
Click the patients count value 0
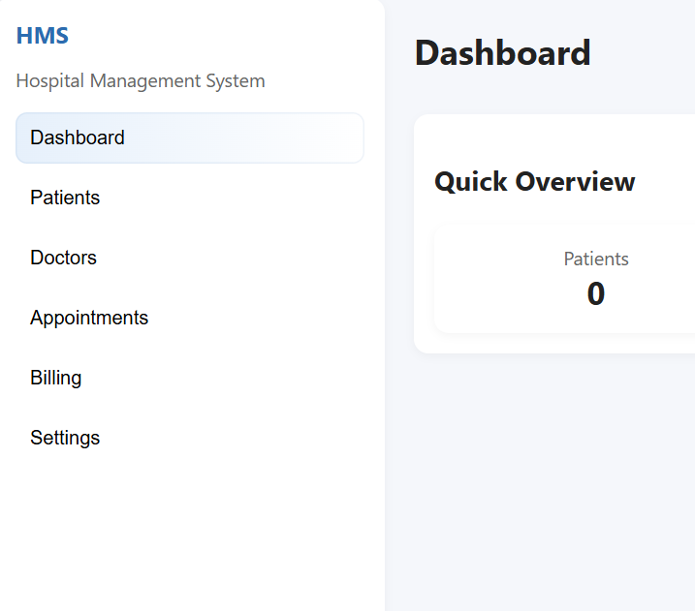(596, 293)
